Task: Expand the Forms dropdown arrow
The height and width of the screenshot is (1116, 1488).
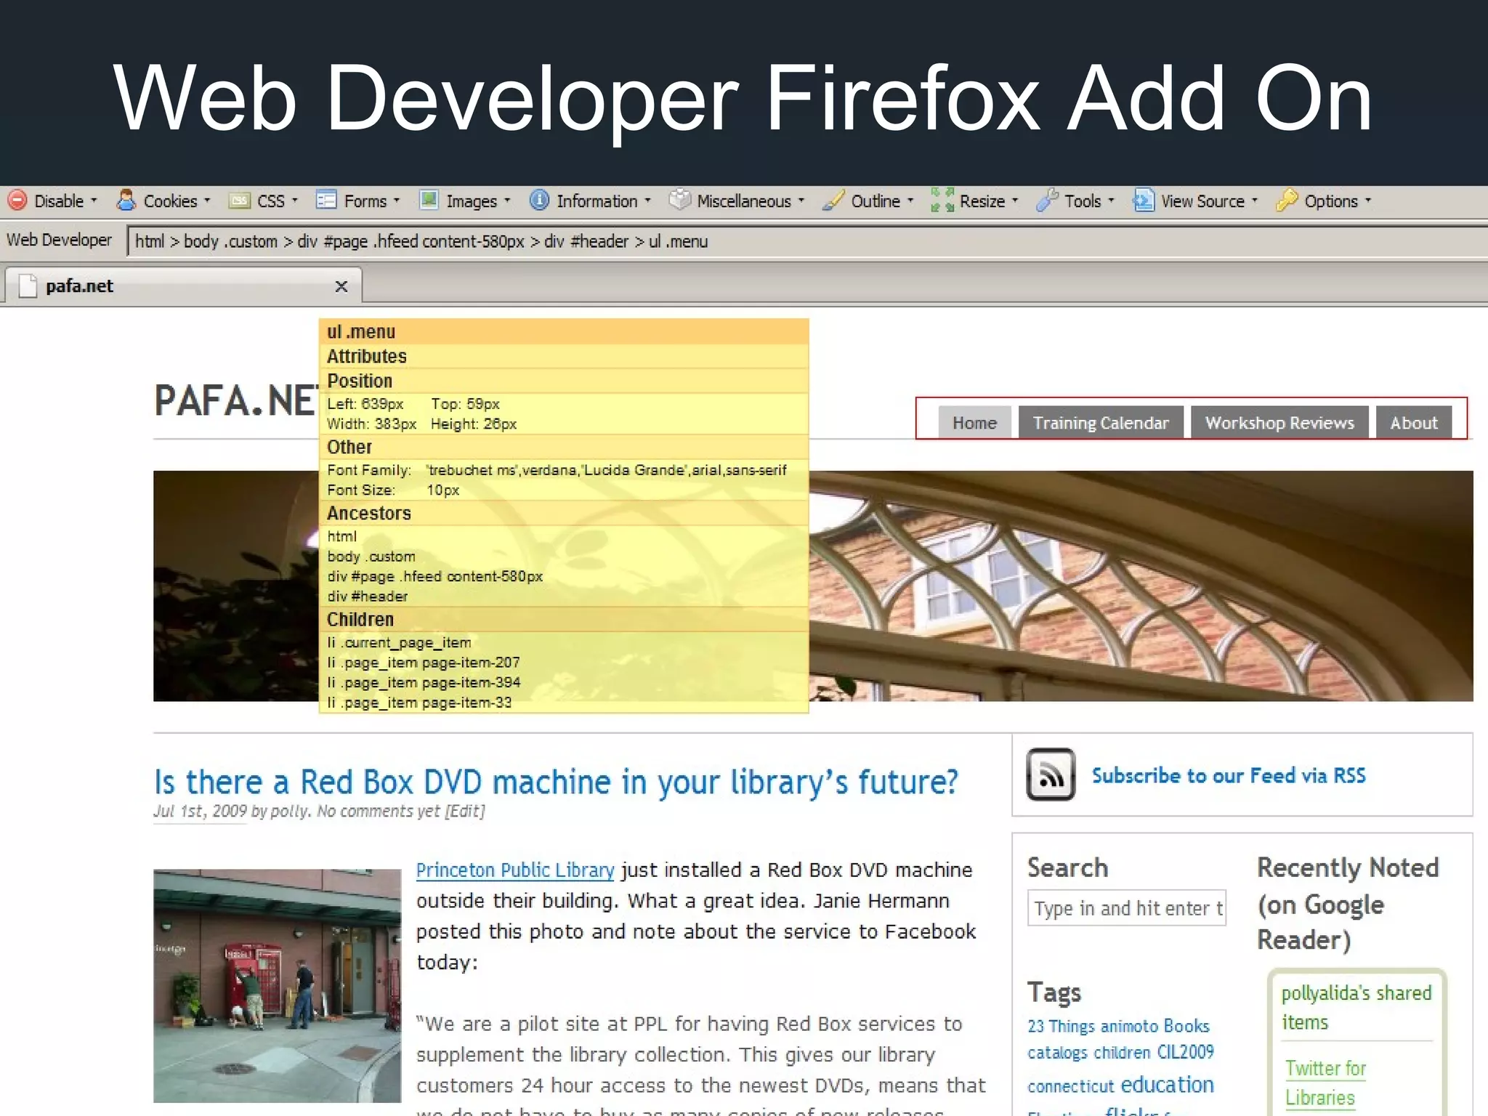Action: (x=396, y=201)
